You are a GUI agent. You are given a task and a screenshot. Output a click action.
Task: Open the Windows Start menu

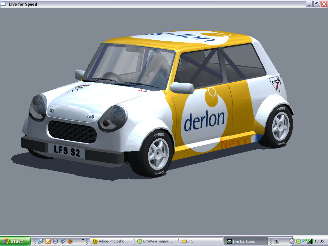pos(15,241)
